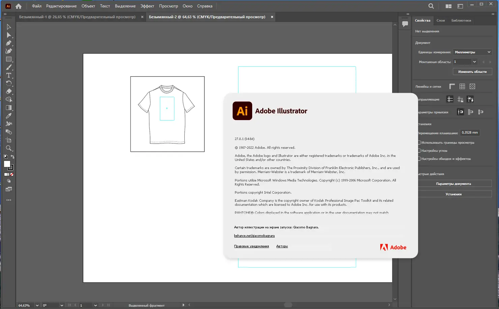Activate the Gradient tool
This screenshot has width=499, height=309.
point(9,108)
